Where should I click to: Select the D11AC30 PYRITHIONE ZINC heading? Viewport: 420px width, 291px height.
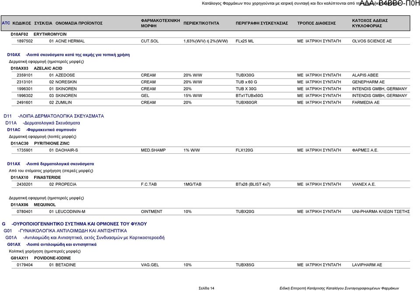[x=40, y=143]
